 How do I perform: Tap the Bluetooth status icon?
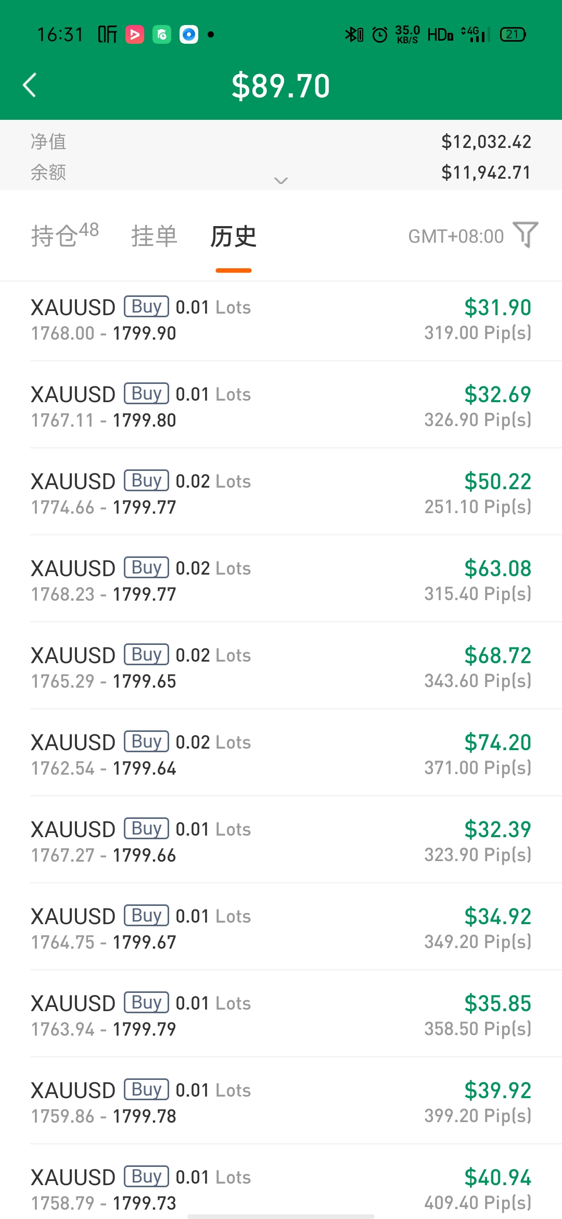click(354, 35)
